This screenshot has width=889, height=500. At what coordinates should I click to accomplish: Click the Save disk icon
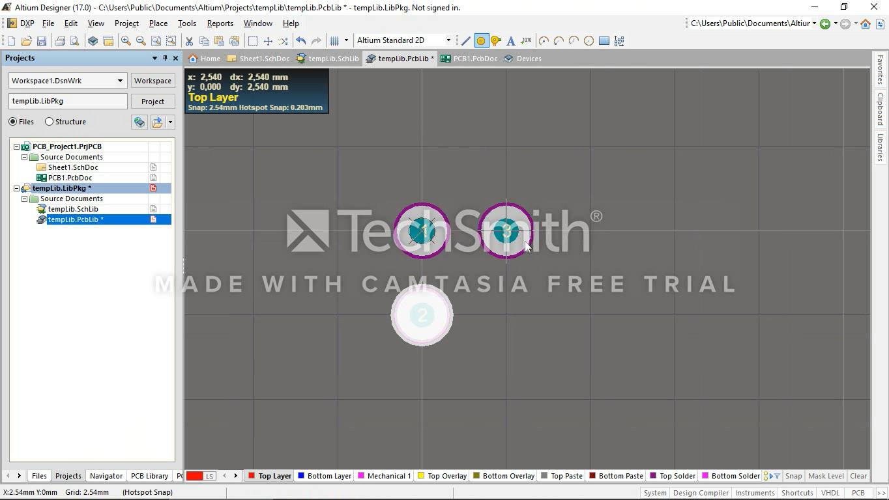click(42, 41)
